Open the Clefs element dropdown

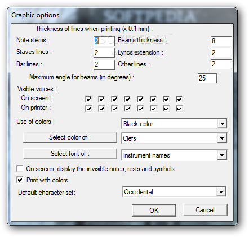[174, 138]
